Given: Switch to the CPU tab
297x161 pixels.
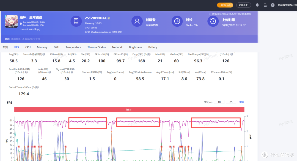Looking at the screenshot, I should point(28,47).
